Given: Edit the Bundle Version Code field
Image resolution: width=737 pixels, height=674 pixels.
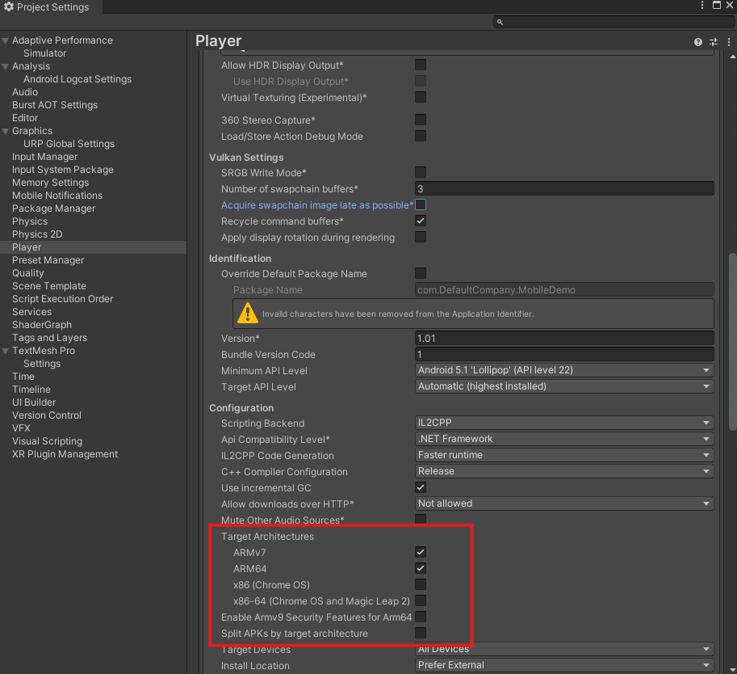Looking at the screenshot, I should (x=564, y=355).
